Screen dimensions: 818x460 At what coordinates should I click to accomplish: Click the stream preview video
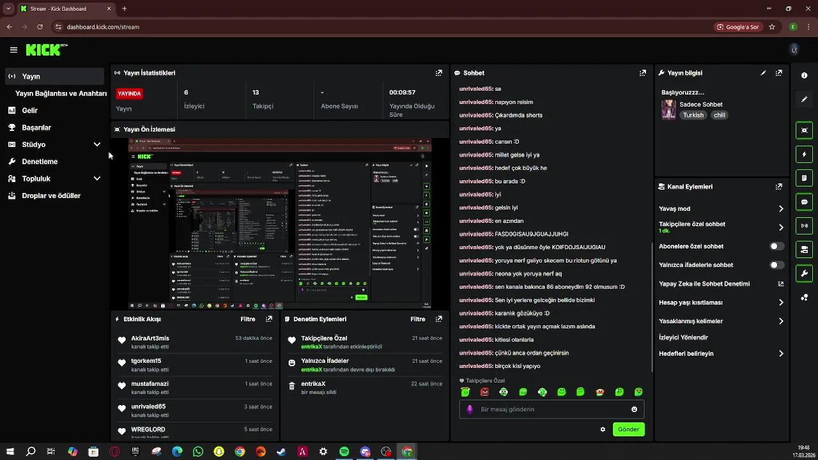280,224
